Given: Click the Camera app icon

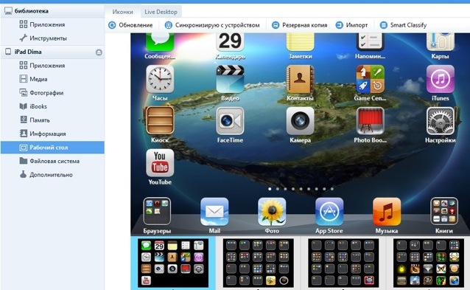Looking at the screenshot, I should pyautogui.click(x=300, y=121).
